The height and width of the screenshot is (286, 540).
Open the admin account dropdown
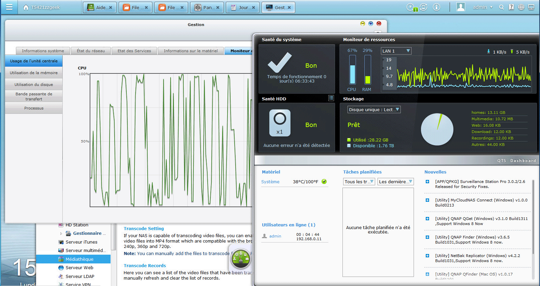[x=483, y=7]
